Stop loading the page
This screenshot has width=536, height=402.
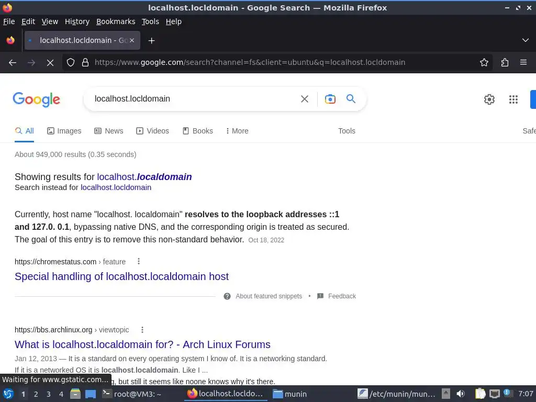tap(50, 63)
